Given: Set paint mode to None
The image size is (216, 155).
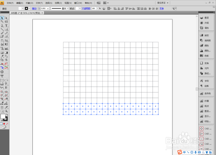Looking at the screenshot, I should pos(7,124).
